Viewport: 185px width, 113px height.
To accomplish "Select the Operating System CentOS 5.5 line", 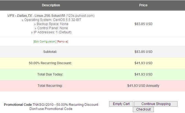I will [x=51, y=20].
